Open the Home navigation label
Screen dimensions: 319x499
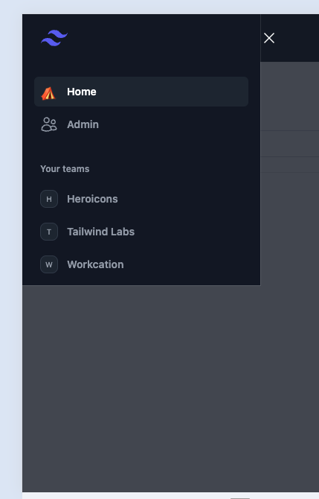82,92
